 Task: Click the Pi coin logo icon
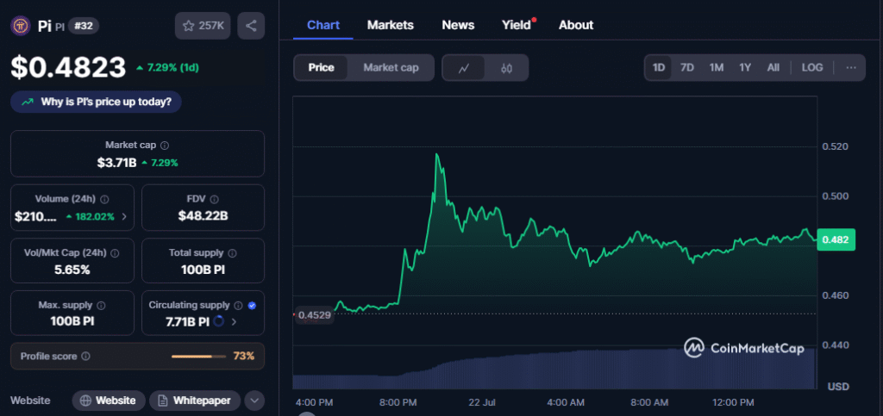coord(21,26)
